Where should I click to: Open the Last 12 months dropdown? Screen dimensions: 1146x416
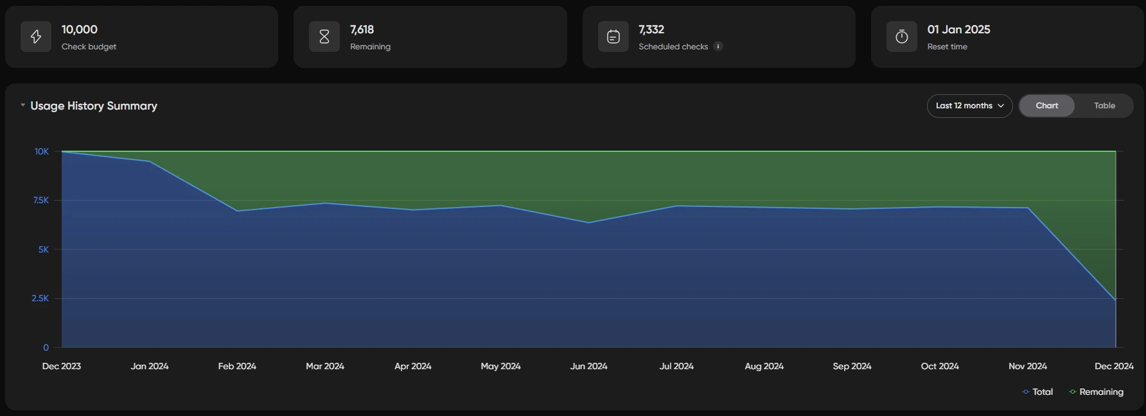[x=969, y=106]
